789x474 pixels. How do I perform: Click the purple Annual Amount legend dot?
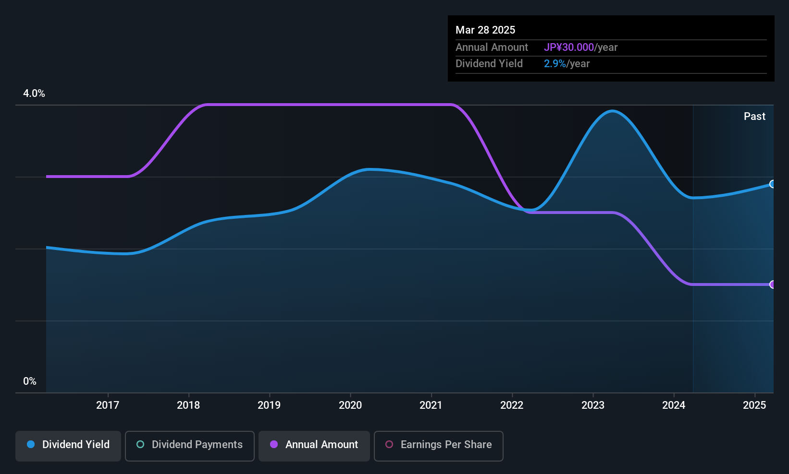pos(274,445)
